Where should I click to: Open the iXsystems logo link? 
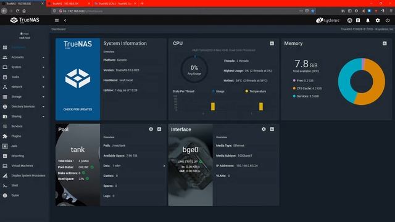click(x=328, y=20)
